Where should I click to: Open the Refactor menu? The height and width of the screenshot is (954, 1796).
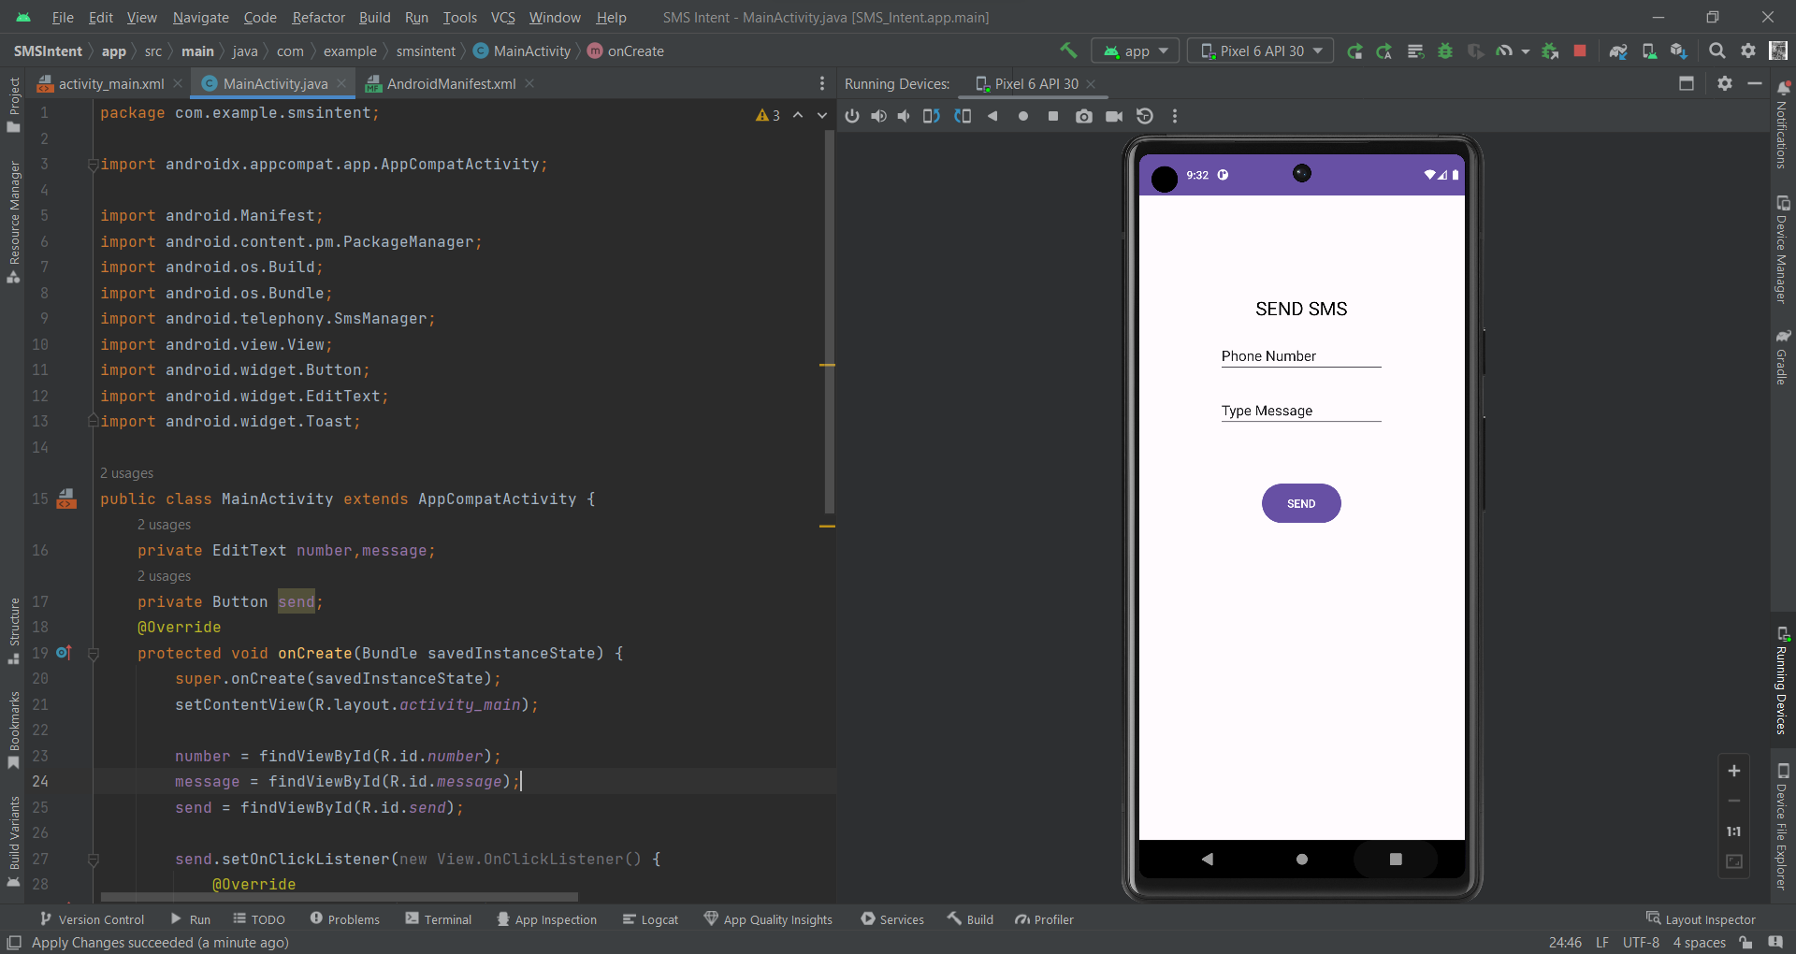tap(318, 18)
